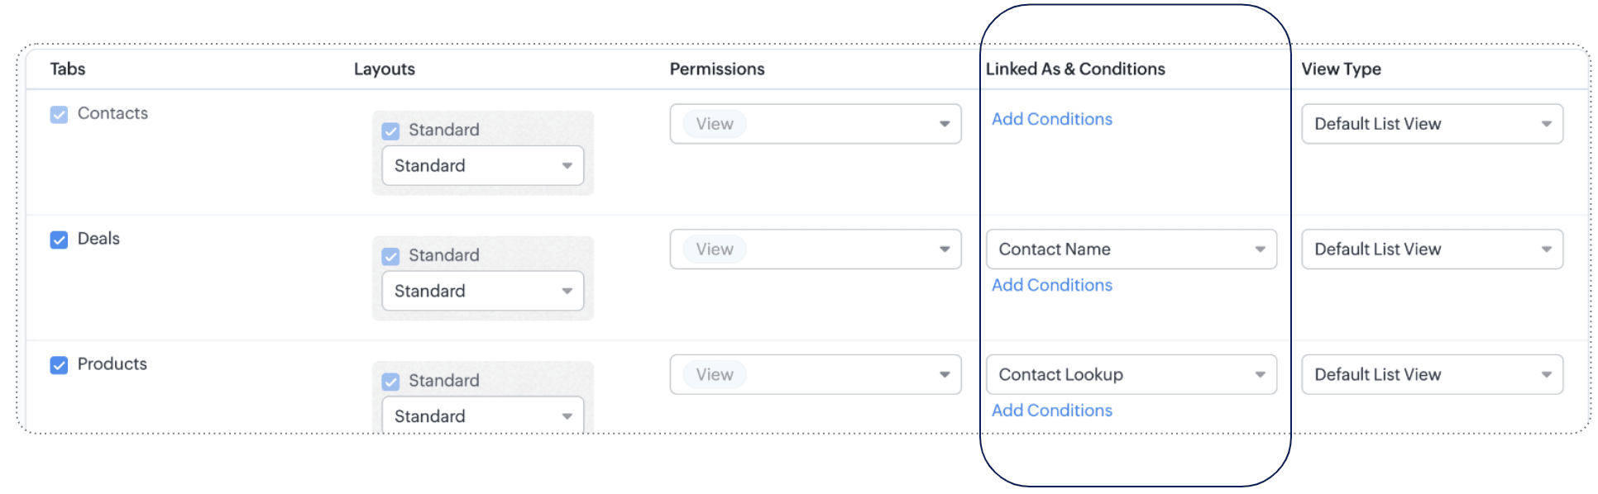Uncheck the Deals tab checkbox
This screenshot has height=494, width=1598.
coord(59,240)
